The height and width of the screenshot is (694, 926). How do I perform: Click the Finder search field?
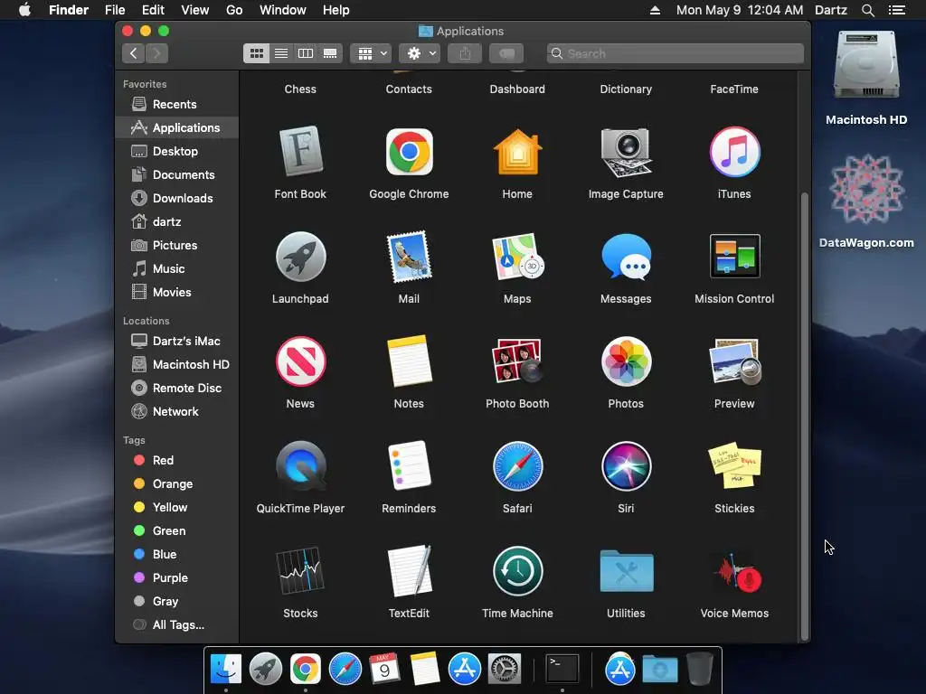675,53
